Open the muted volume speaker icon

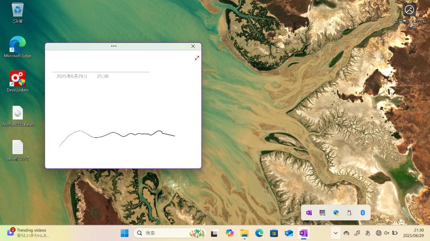pos(386,233)
